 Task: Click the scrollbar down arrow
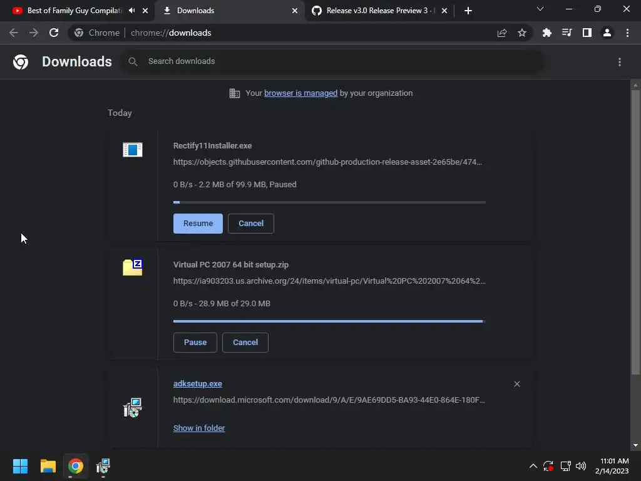click(x=635, y=445)
